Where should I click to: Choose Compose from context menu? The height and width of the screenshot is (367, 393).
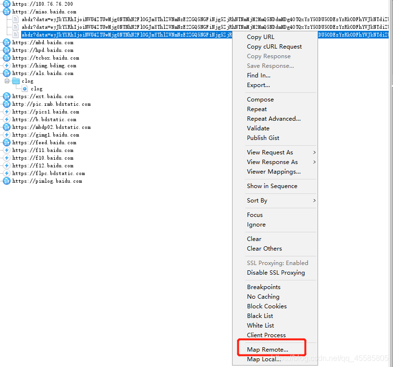260,100
